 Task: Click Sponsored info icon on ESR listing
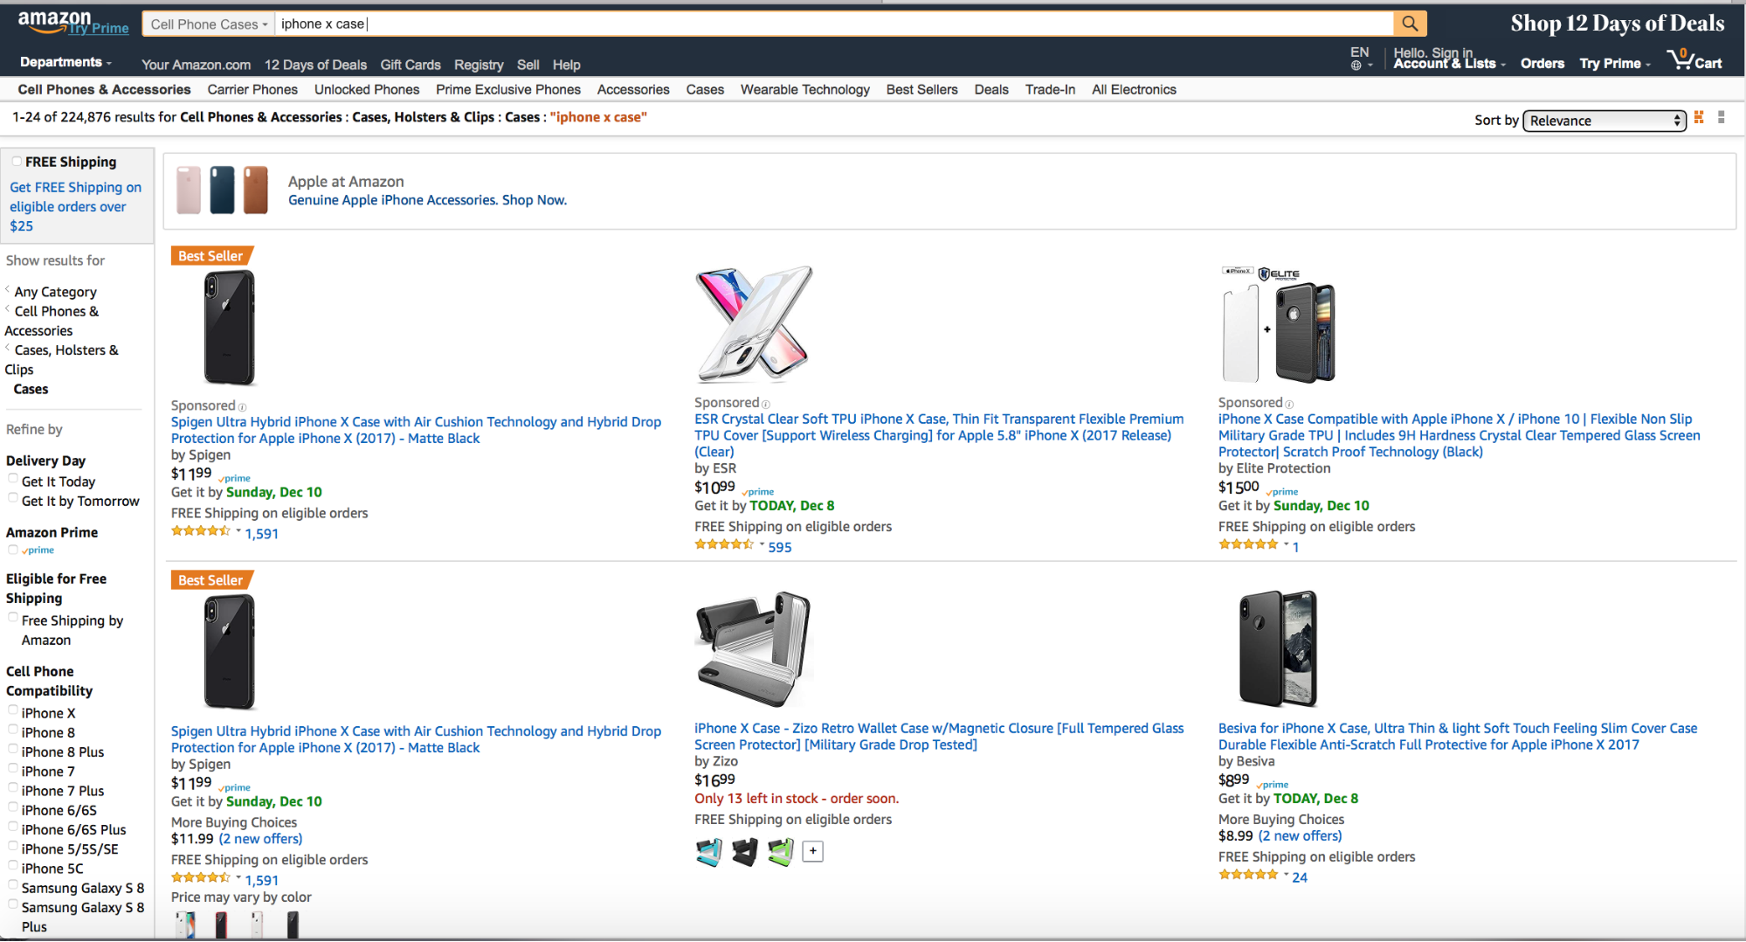pos(766,404)
